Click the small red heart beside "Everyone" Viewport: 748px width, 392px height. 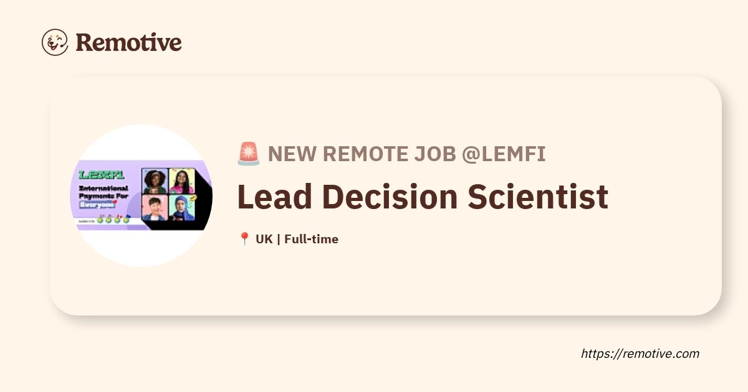115,202
